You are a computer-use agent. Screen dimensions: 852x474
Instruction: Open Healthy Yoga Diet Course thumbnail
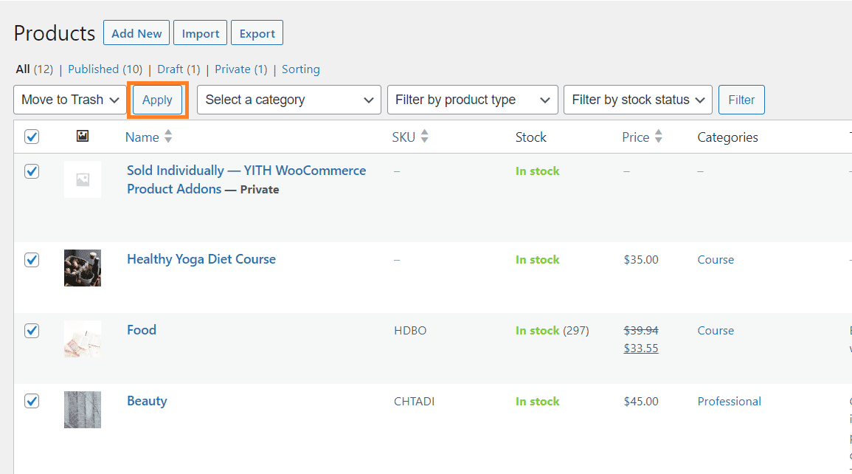tap(83, 268)
